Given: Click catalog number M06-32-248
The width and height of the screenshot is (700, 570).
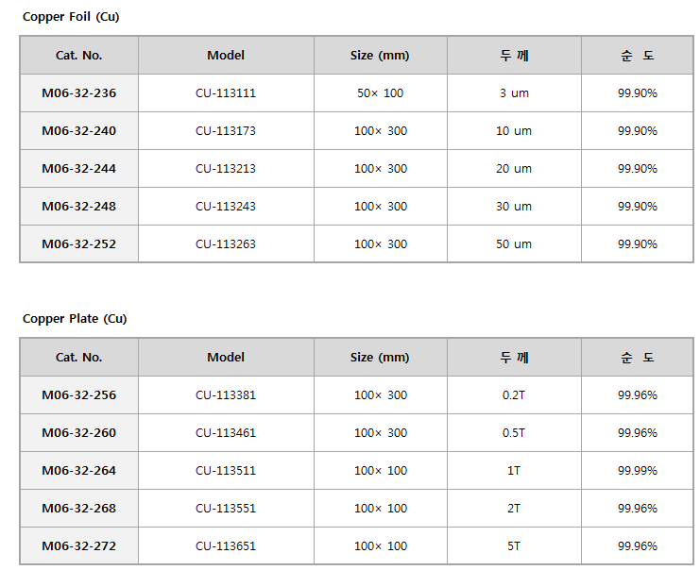Looking at the screenshot, I should [x=79, y=206].
